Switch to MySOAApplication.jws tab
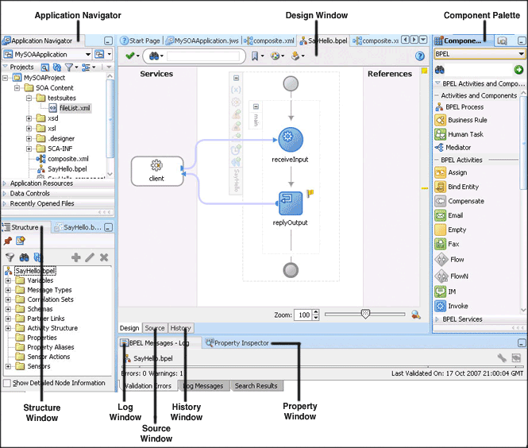The height and width of the screenshot is (448, 528). [x=202, y=41]
